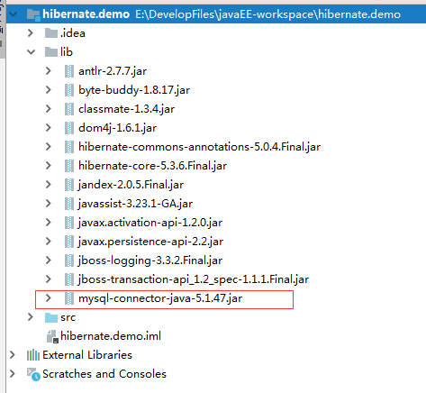Select External Libraries label
Image resolution: width=426 pixels, height=393 pixels.
(87, 355)
